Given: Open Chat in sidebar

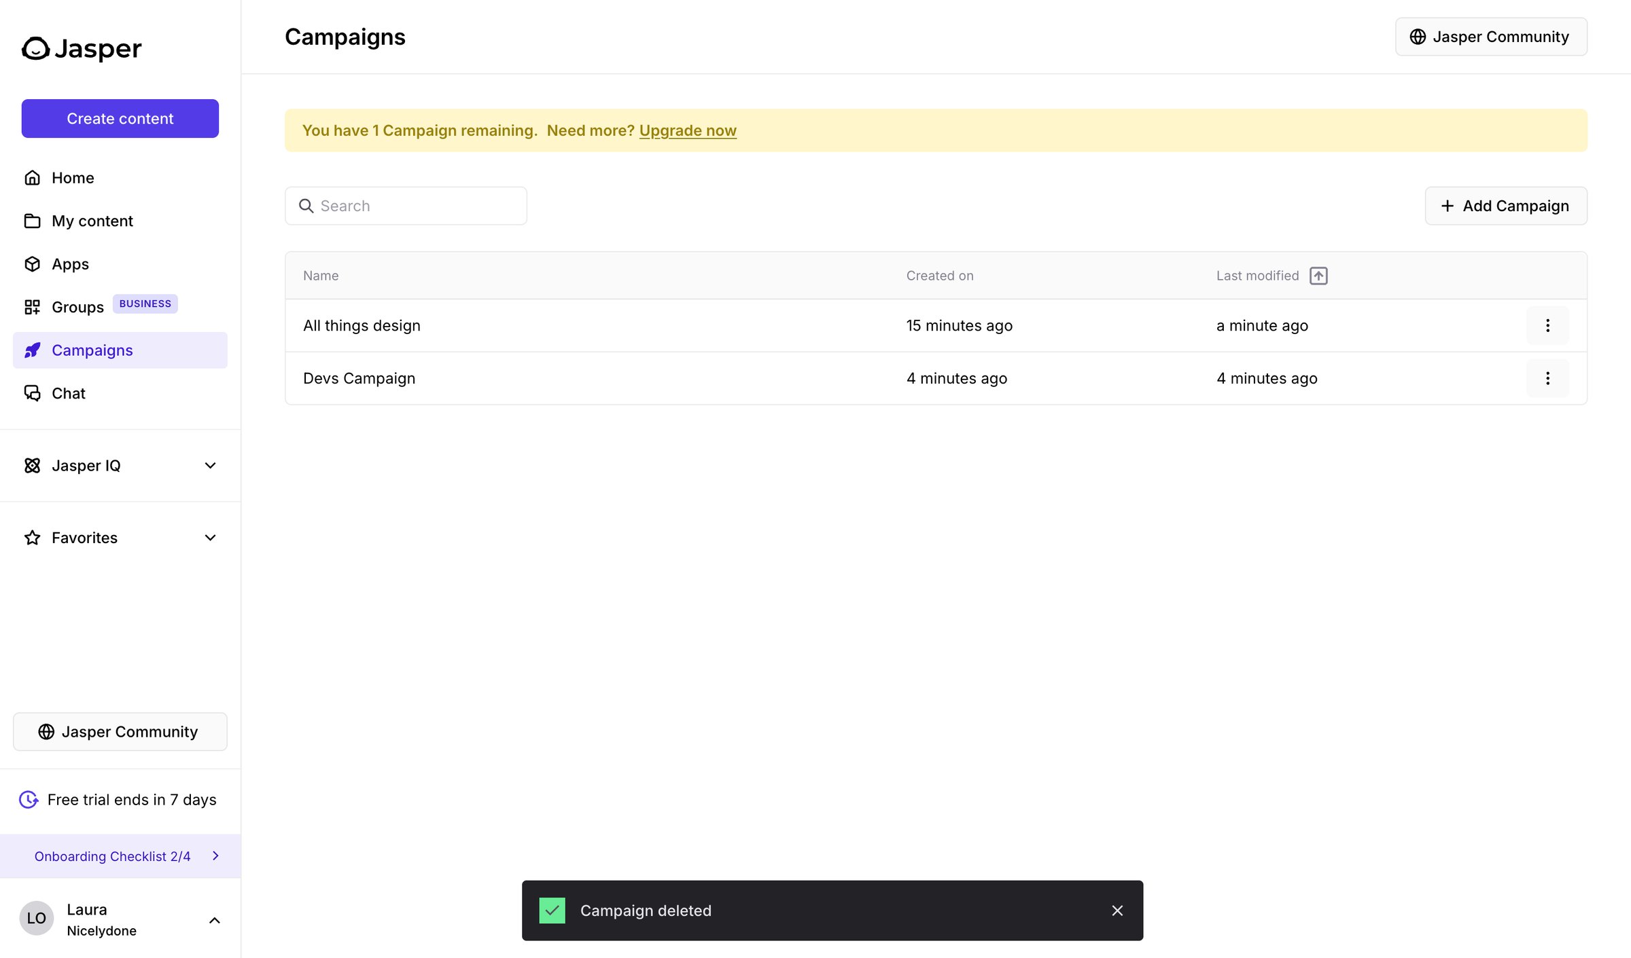Looking at the screenshot, I should [120, 393].
